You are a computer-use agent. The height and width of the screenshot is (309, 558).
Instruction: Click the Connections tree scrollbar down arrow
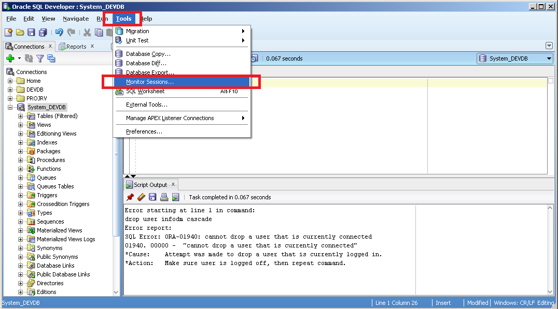click(x=116, y=292)
